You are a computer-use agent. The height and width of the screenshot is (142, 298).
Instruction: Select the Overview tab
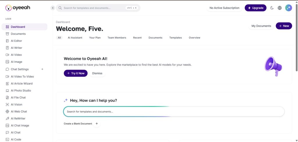pos(194,38)
